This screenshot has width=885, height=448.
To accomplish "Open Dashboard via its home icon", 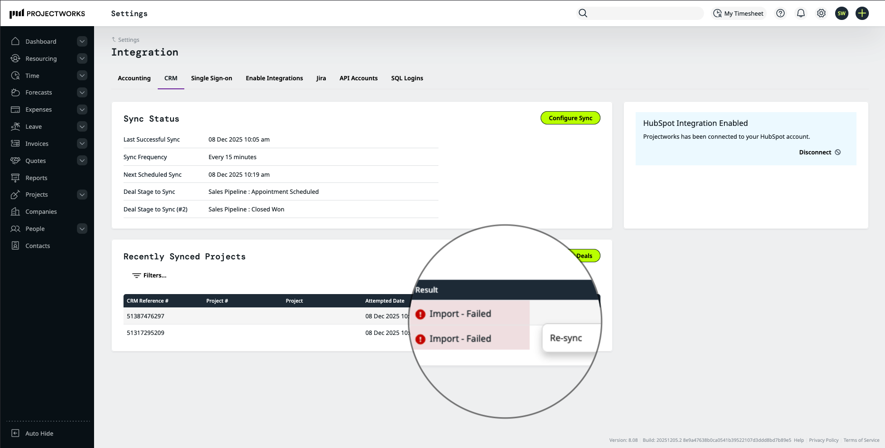I will pyautogui.click(x=15, y=41).
